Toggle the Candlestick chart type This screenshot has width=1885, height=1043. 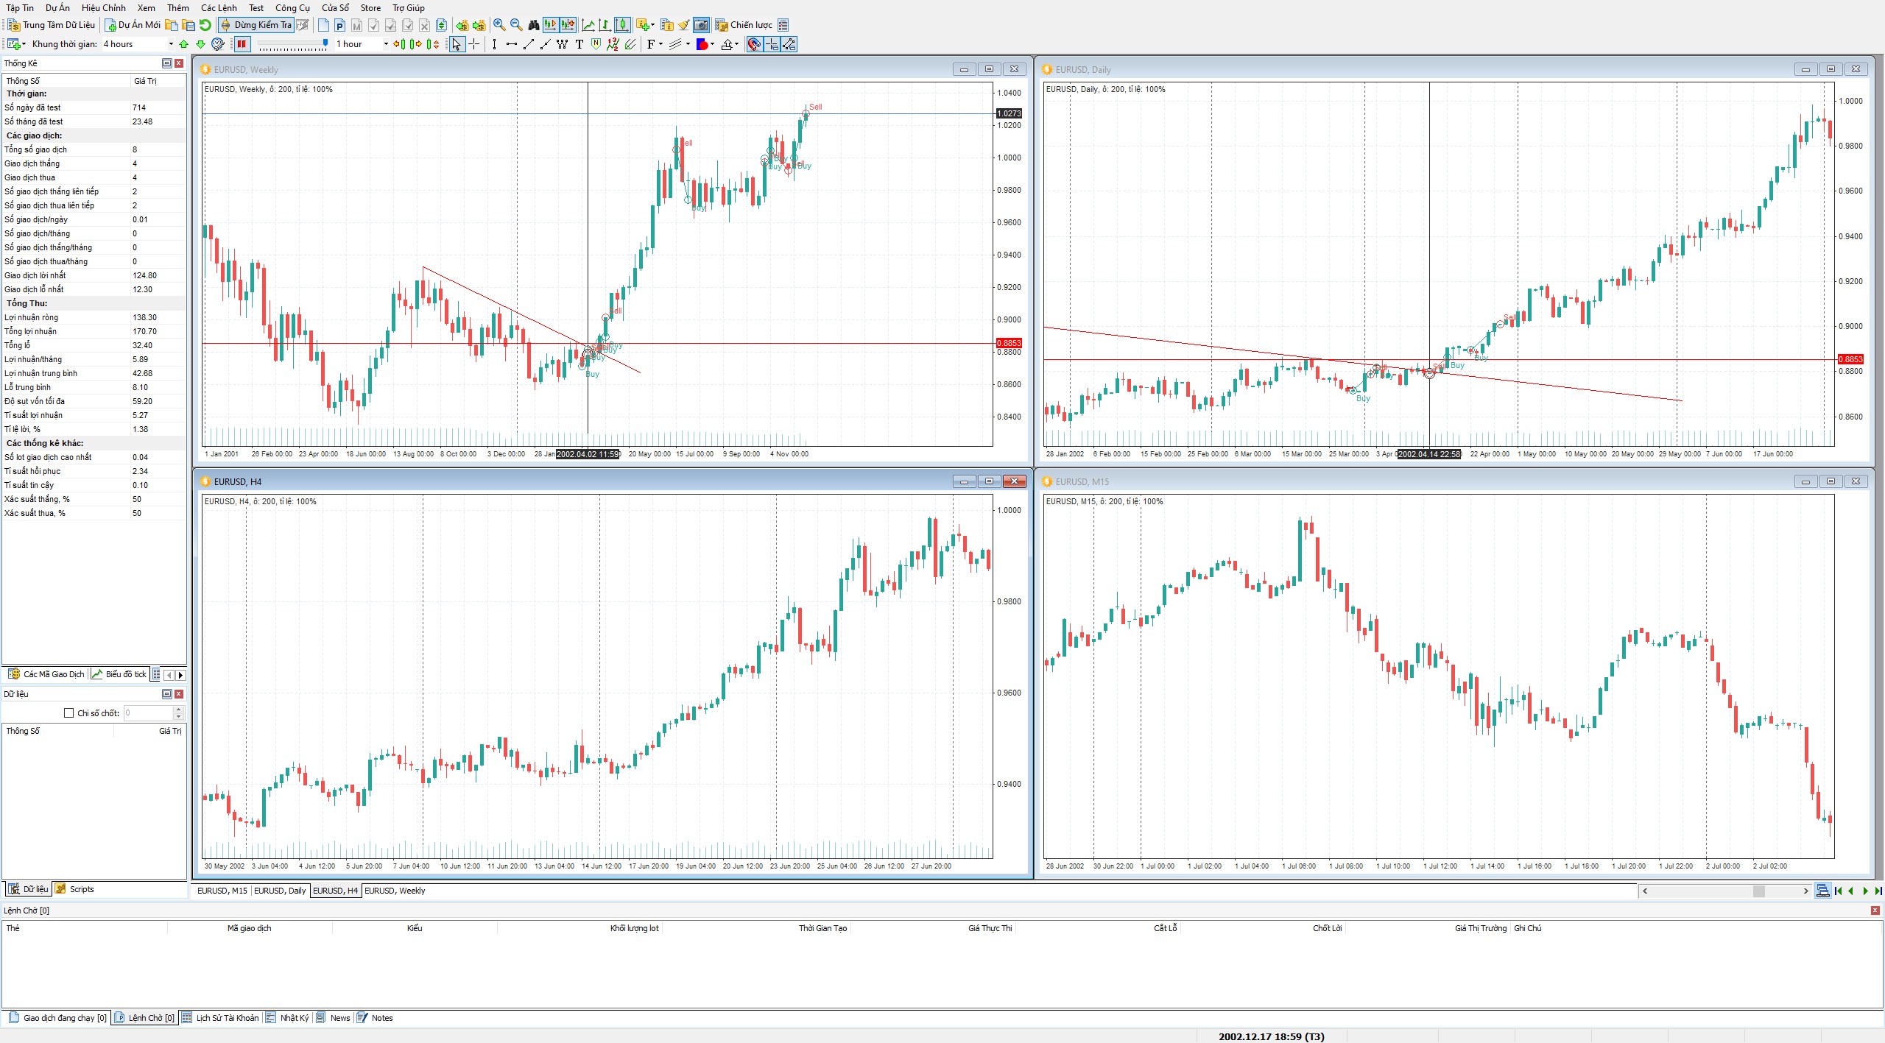click(623, 25)
